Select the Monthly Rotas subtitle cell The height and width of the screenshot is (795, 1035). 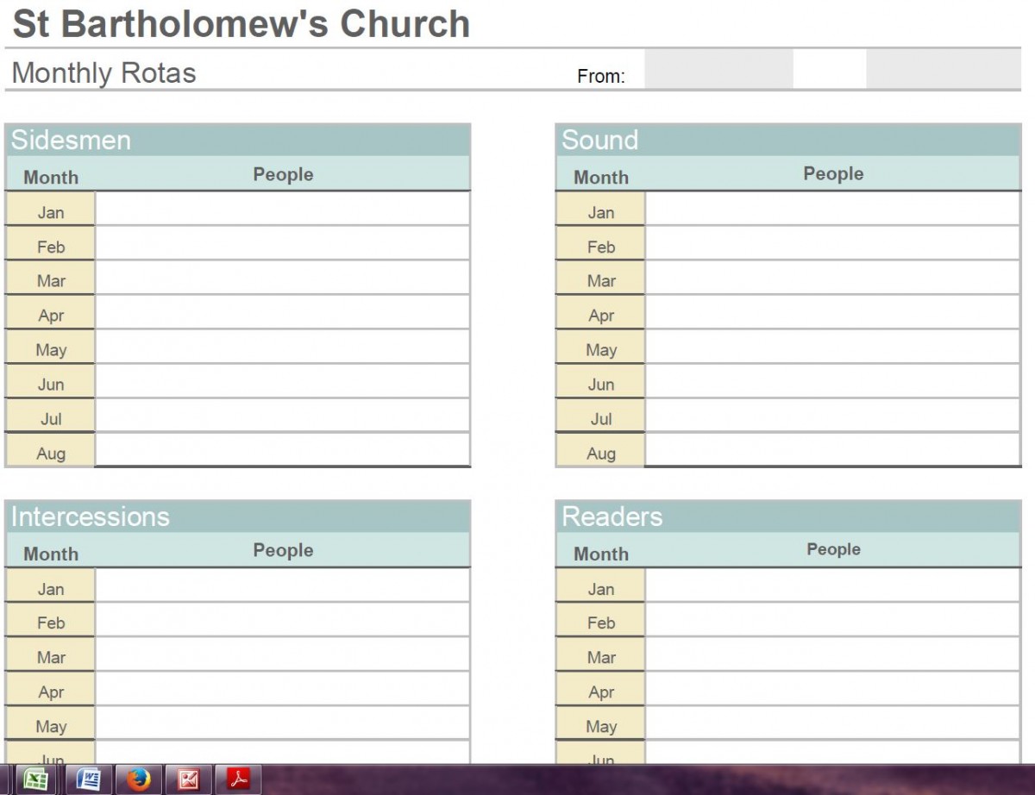(104, 73)
